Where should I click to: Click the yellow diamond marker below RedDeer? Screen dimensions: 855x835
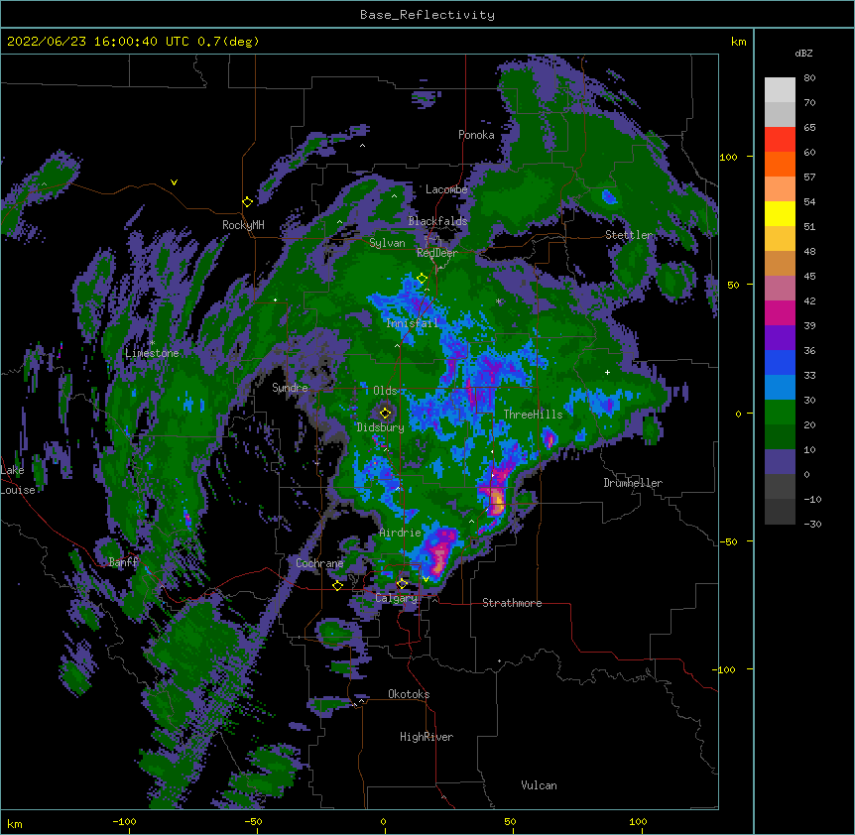422,279
